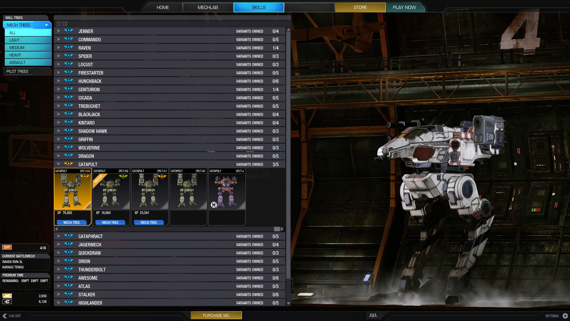Screen dimensions: 570x321
Task: Expand the Awesome row
Action: (x=58, y=278)
